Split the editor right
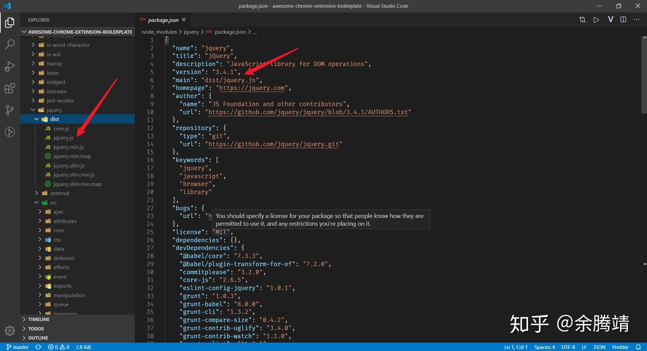This screenshot has width=647, height=351. [x=623, y=20]
